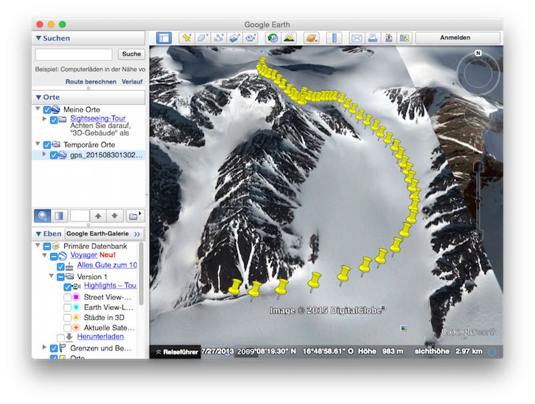Expand the Grenzen und Be… layer
This screenshot has height=404, width=535.
44,347
